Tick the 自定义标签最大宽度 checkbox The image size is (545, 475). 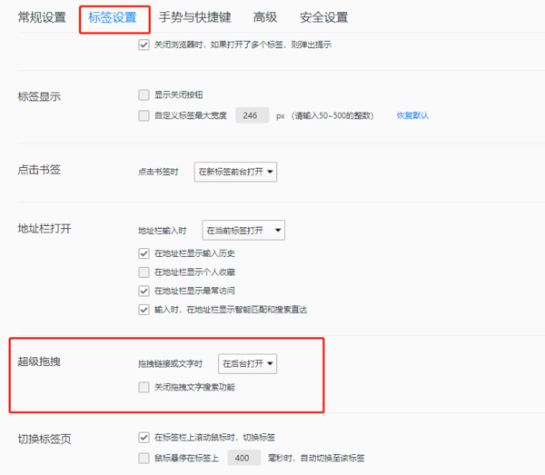[144, 115]
